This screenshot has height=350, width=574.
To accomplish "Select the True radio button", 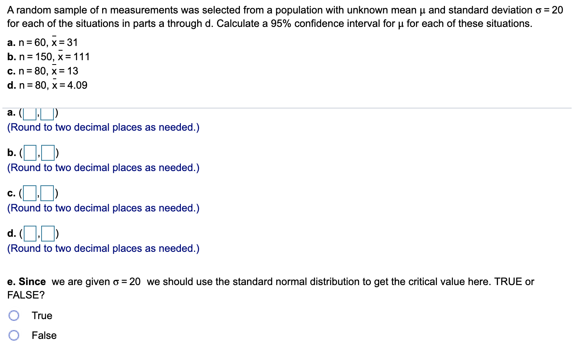I will (x=14, y=316).
